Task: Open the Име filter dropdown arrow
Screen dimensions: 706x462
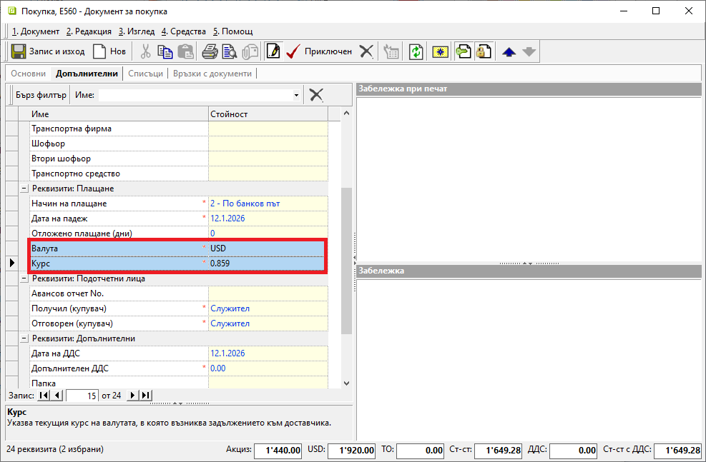Action: (x=296, y=95)
